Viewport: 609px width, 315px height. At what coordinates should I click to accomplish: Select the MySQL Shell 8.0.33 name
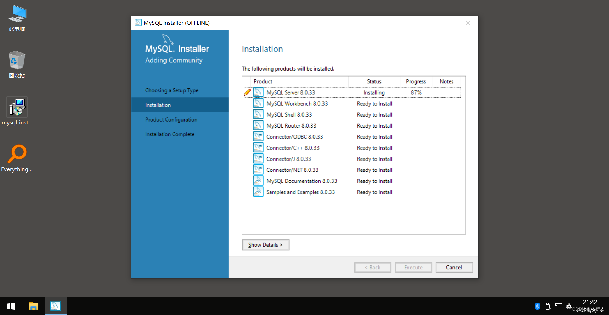pyautogui.click(x=289, y=114)
